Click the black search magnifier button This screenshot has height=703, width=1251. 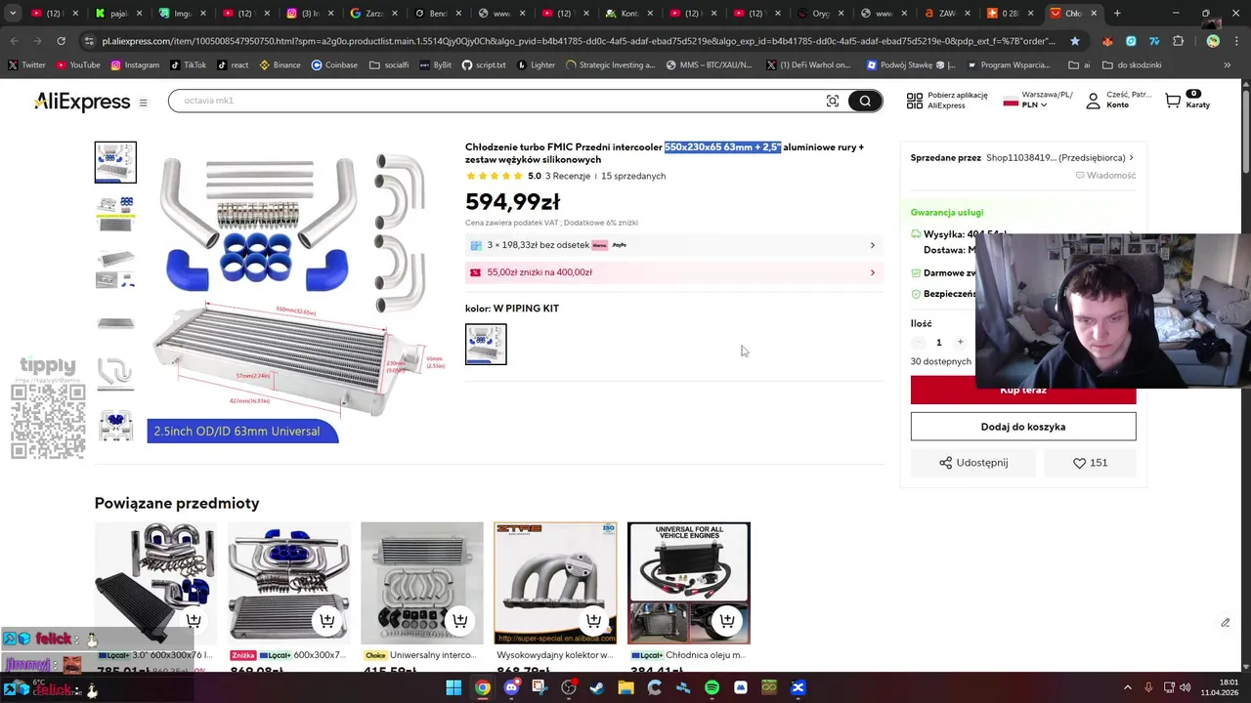pyautogui.click(x=865, y=101)
